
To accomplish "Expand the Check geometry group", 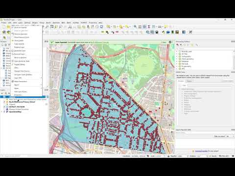I will point(177,59).
